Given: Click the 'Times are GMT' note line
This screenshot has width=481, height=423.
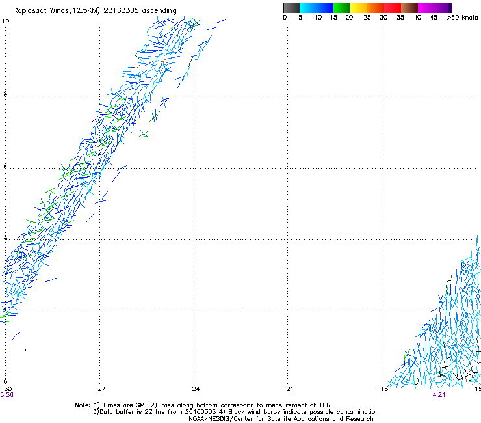Looking at the screenshot, I should point(203,405).
